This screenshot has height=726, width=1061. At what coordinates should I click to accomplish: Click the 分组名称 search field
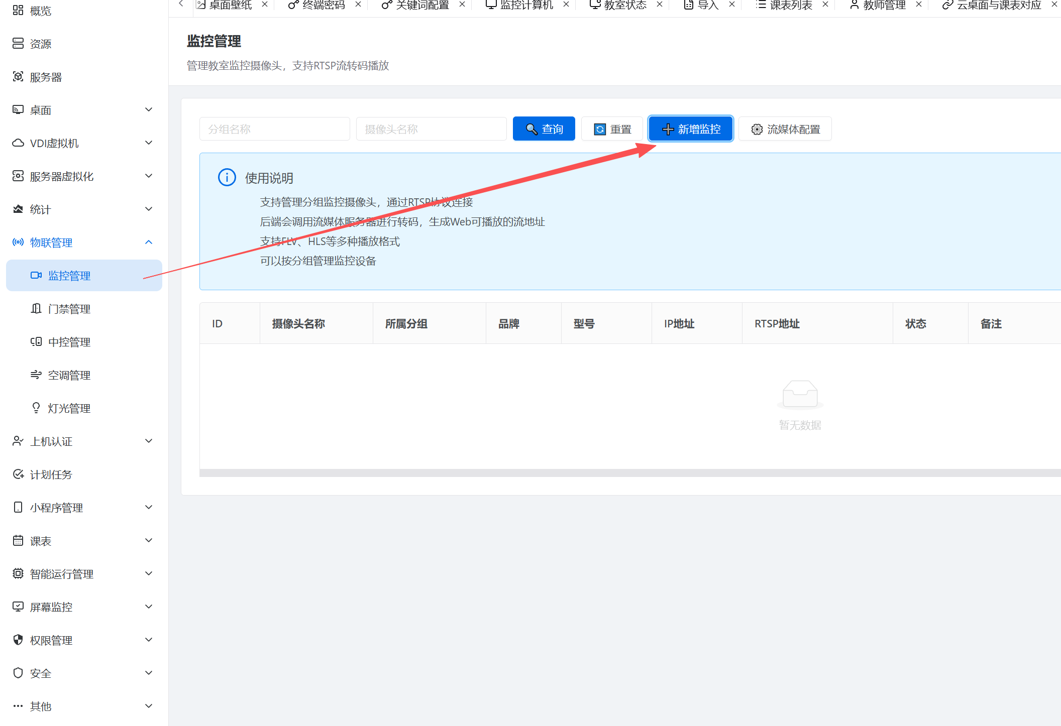click(274, 129)
